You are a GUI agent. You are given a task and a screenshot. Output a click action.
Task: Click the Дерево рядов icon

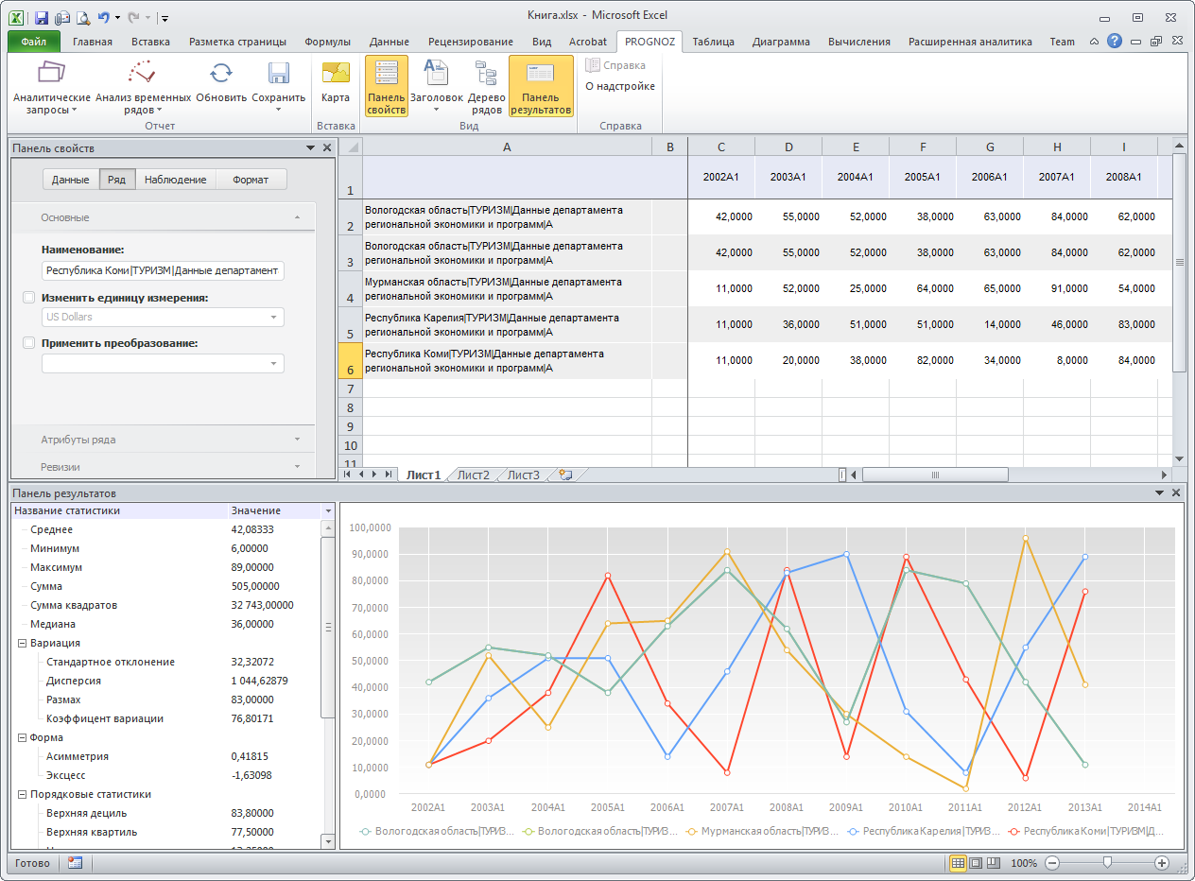pos(486,86)
